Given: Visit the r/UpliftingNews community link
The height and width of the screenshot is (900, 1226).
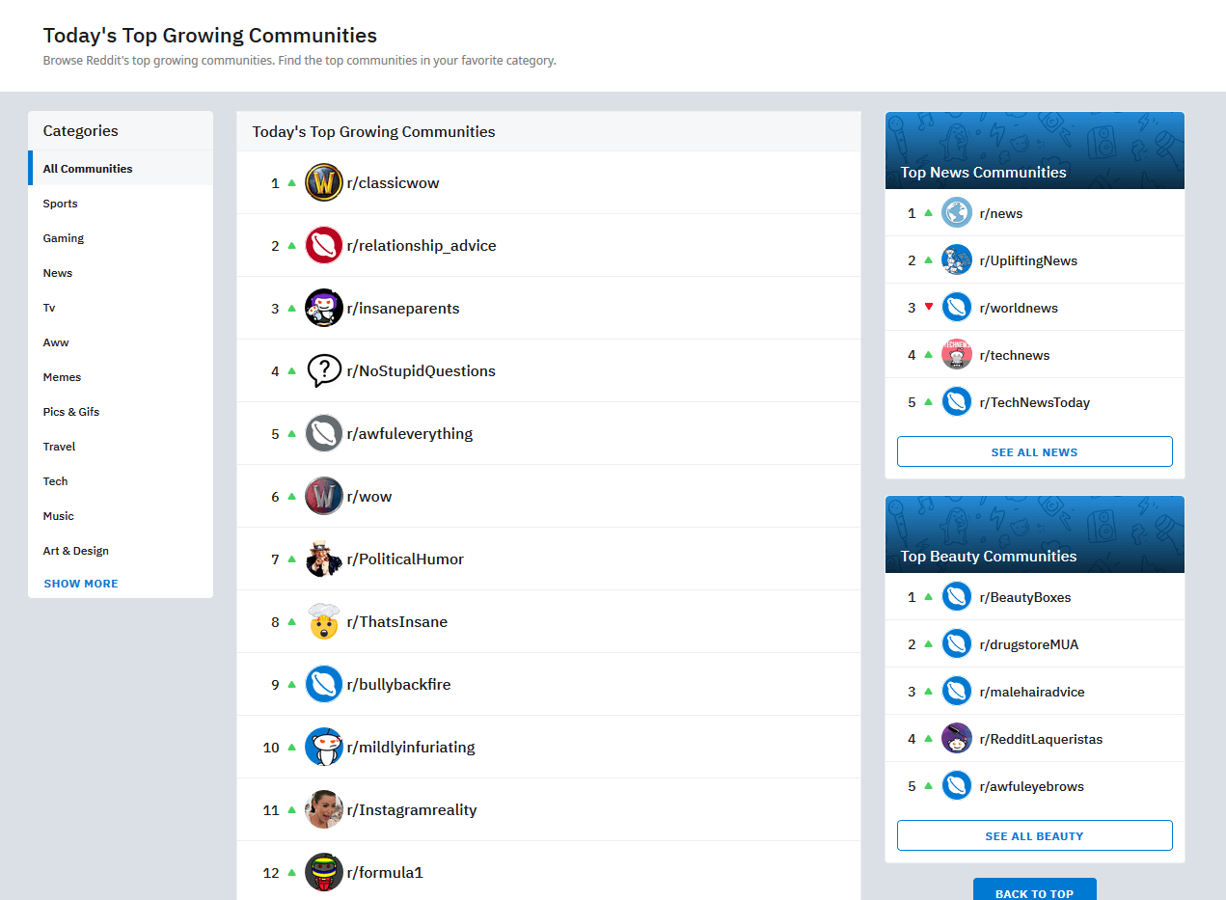Looking at the screenshot, I should tap(1028, 260).
